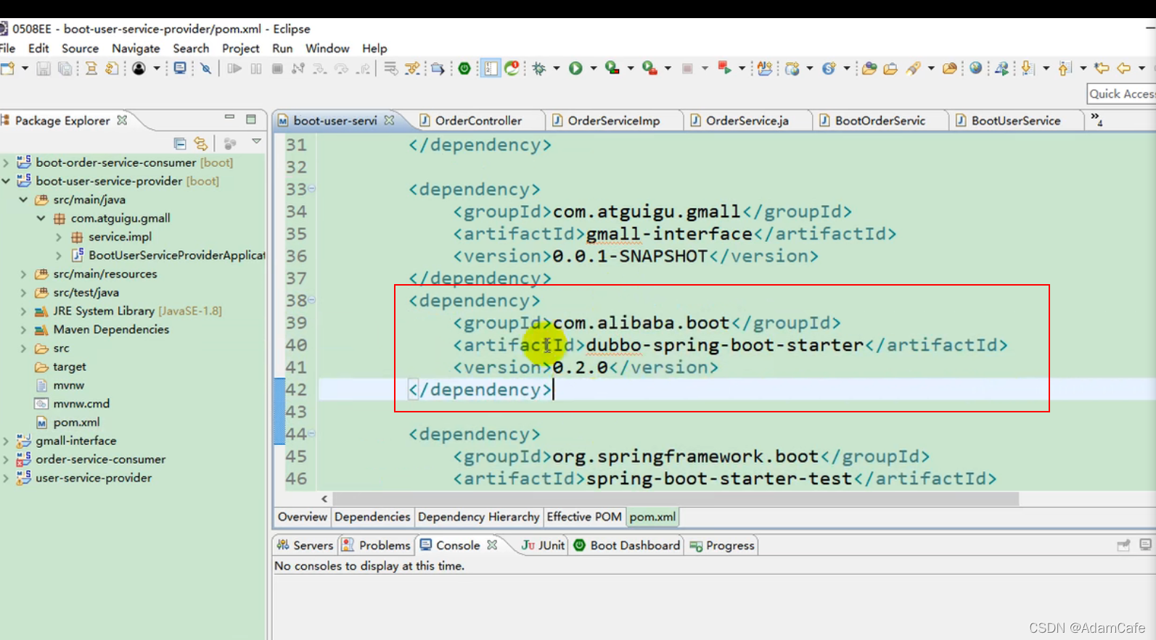Expand the boot-order-service-consumer project
Screen dimensions: 1156x640
(x=6, y=162)
